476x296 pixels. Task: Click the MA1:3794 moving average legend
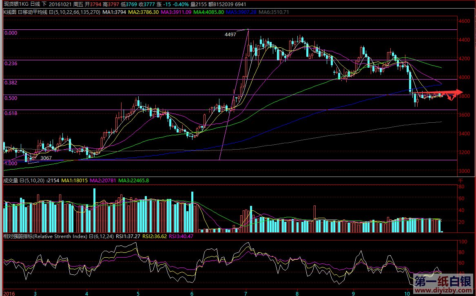[x=114, y=12]
